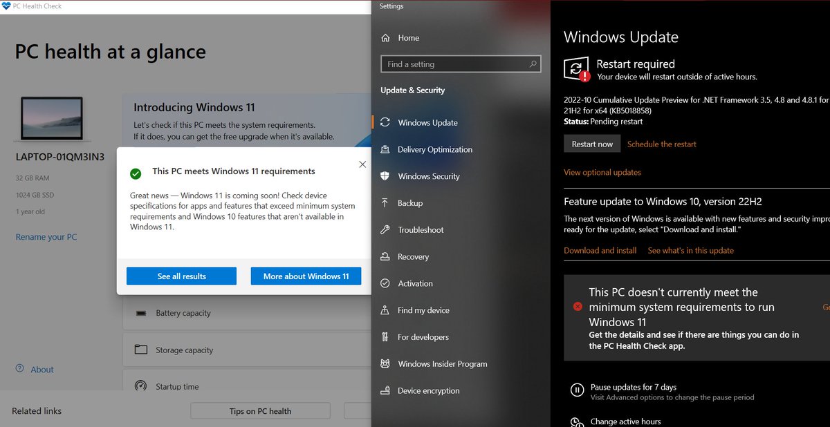Click Tips on PC health button
The image size is (830, 427).
260,411
